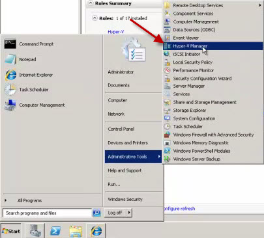
Task: Collapse the Roles: 1 of 17 installed chevron
Action: [x=95, y=18]
